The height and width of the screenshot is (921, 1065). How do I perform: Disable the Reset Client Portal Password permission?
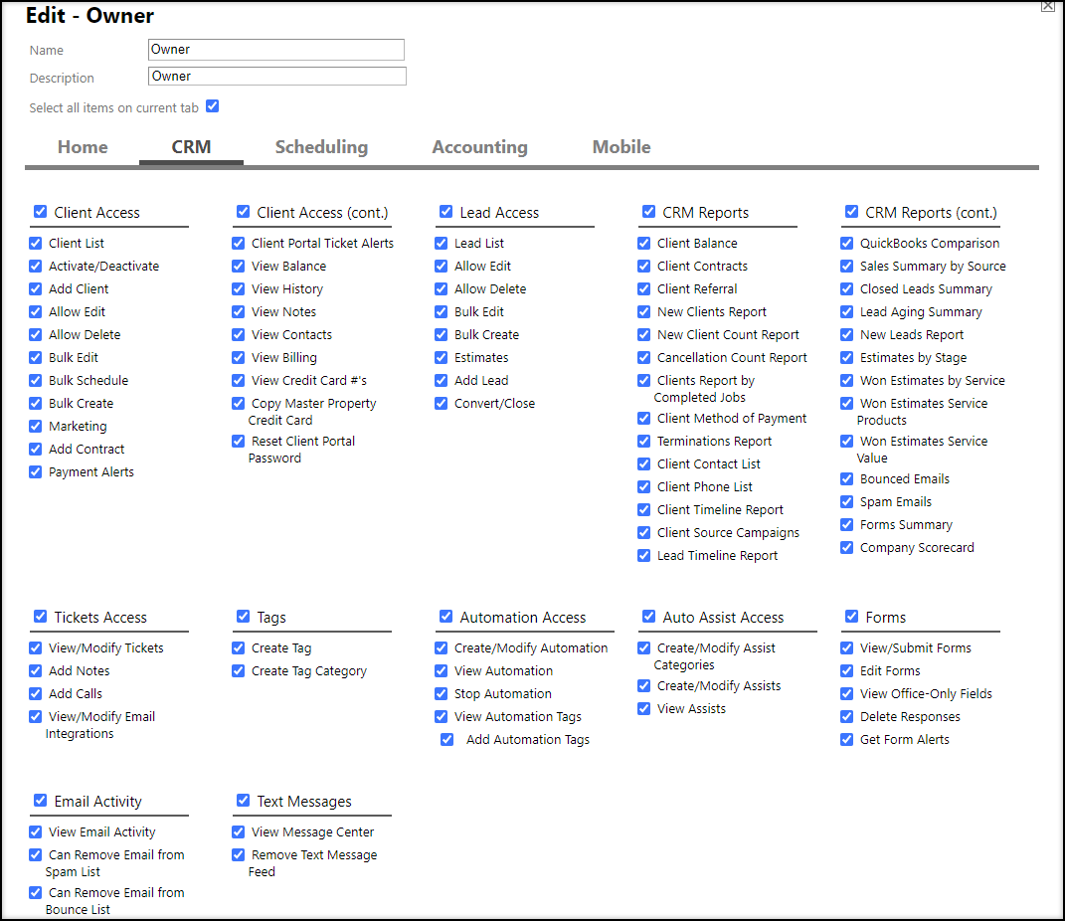pos(238,441)
